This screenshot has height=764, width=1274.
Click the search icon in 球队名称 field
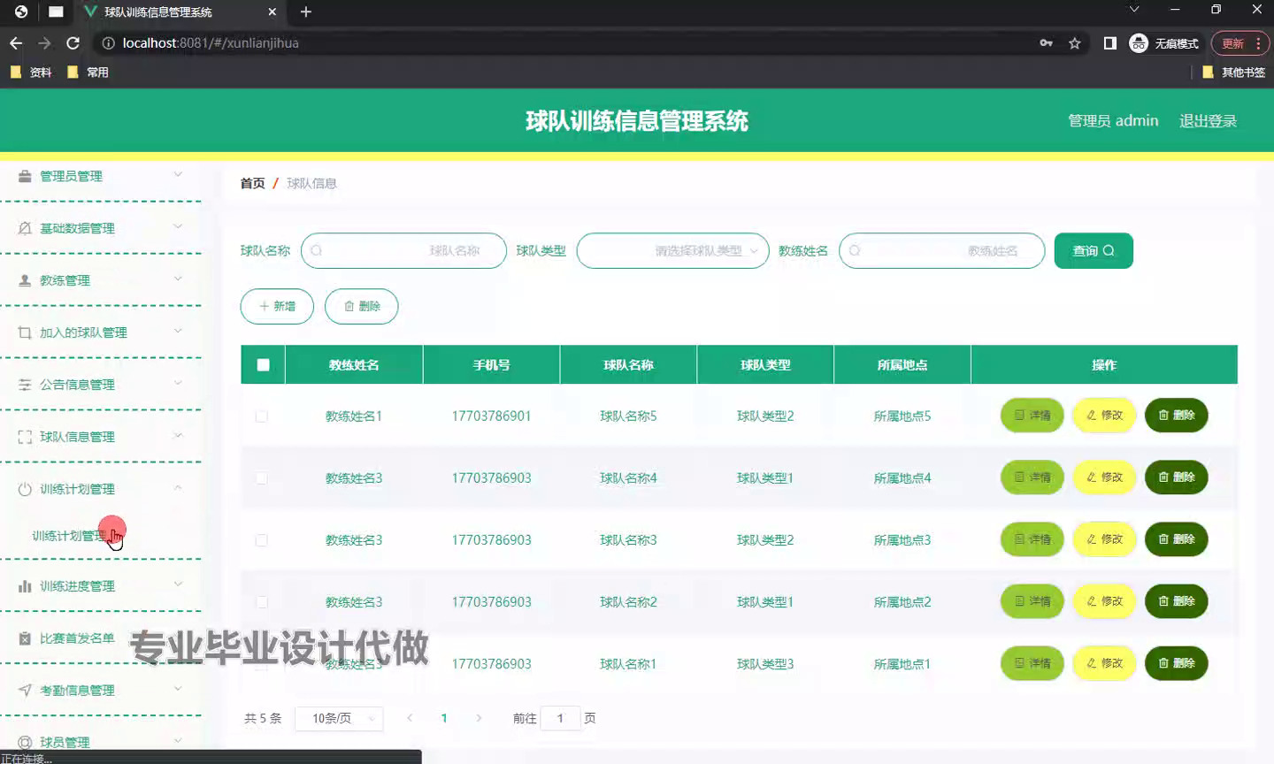click(316, 251)
